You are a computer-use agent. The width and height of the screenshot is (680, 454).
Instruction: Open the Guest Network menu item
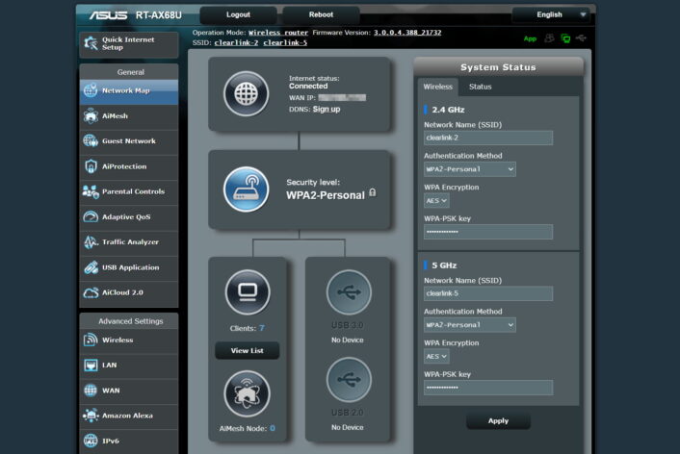pyautogui.click(x=129, y=141)
